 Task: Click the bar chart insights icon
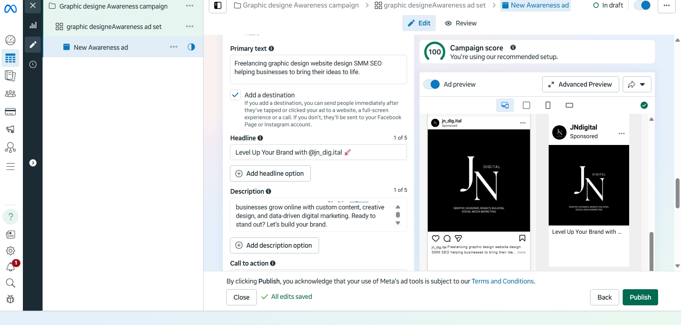click(33, 25)
